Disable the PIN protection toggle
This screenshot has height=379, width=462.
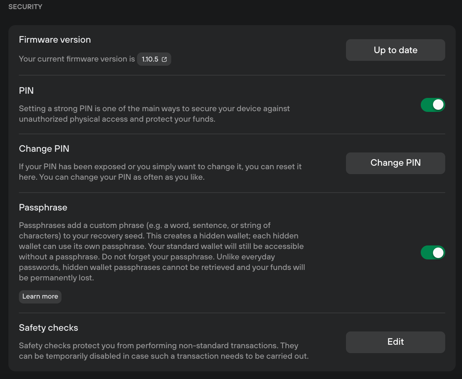[x=433, y=105]
